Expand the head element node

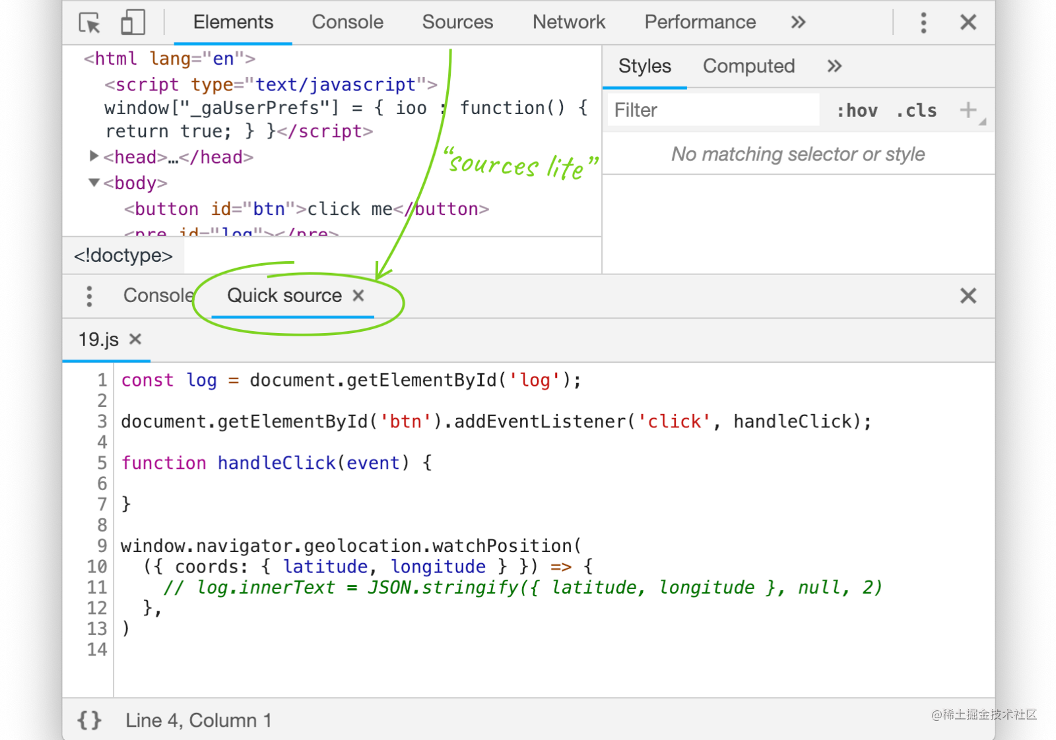click(x=94, y=156)
